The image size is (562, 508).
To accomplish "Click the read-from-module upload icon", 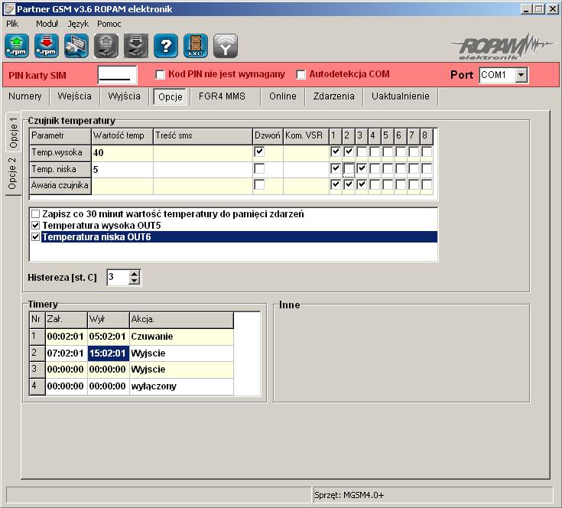I will 106,46.
